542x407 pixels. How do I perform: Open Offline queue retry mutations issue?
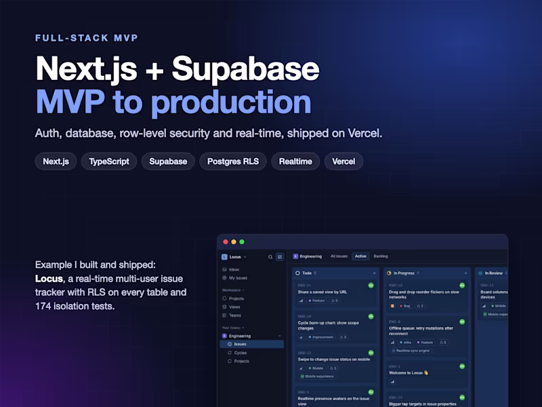click(421, 331)
